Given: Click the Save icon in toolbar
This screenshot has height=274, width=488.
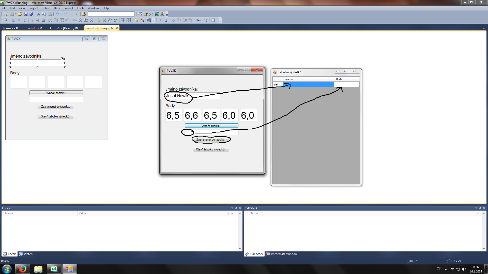Looking at the screenshot, I should [26, 14].
